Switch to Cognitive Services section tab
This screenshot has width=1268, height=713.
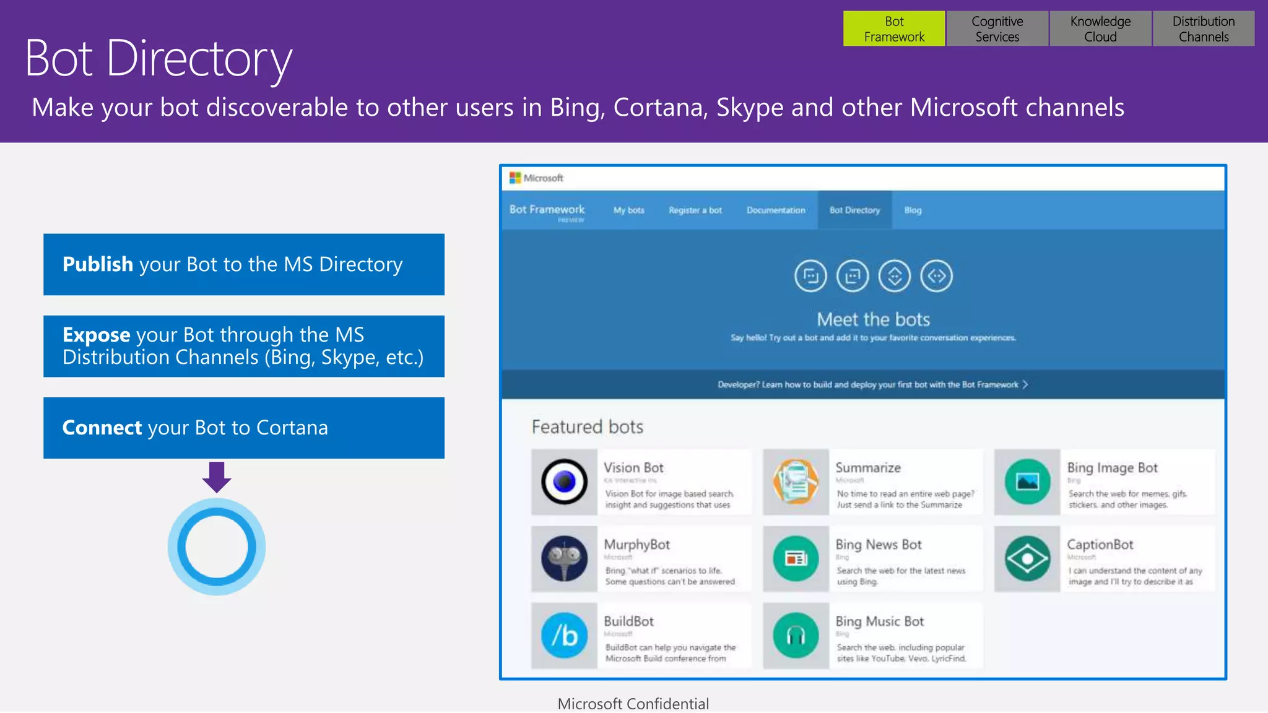pyautogui.click(x=997, y=28)
